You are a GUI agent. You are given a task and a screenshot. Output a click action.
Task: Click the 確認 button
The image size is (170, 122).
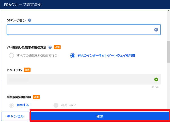coord(100,116)
